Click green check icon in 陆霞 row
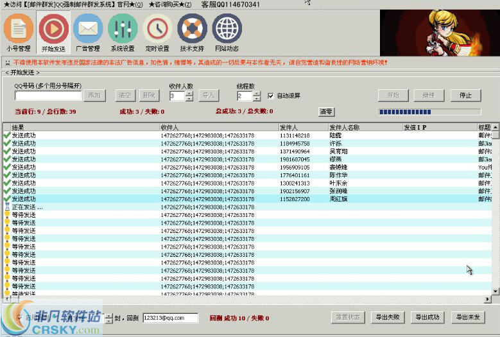Screen dimensions: 500x337 pyautogui.click(x=7, y=135)
